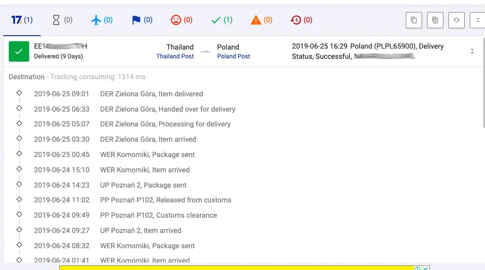Filter by red sad-face undelivered status
Image resolution: width=485 pixels, height=270 pixels.
181,20
